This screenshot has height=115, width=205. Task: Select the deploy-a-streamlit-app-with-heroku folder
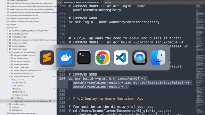[25, 21]
